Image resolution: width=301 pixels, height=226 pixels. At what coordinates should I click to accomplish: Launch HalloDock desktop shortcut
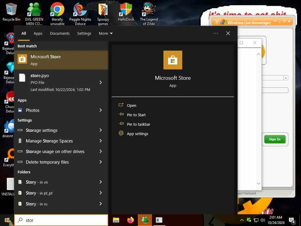(x=126, y=12)
